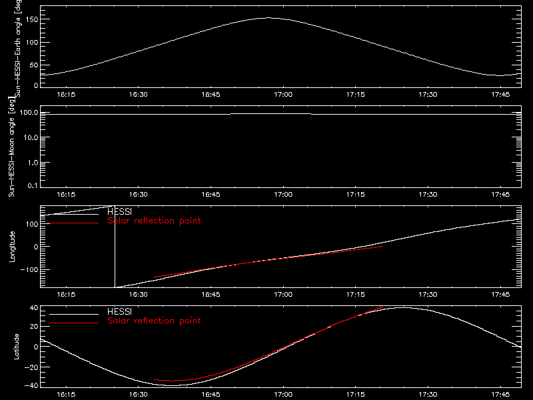Click the 40 tick on Latitude axis
This screenshot has width=533, height=400.
(x=34, y=308)
